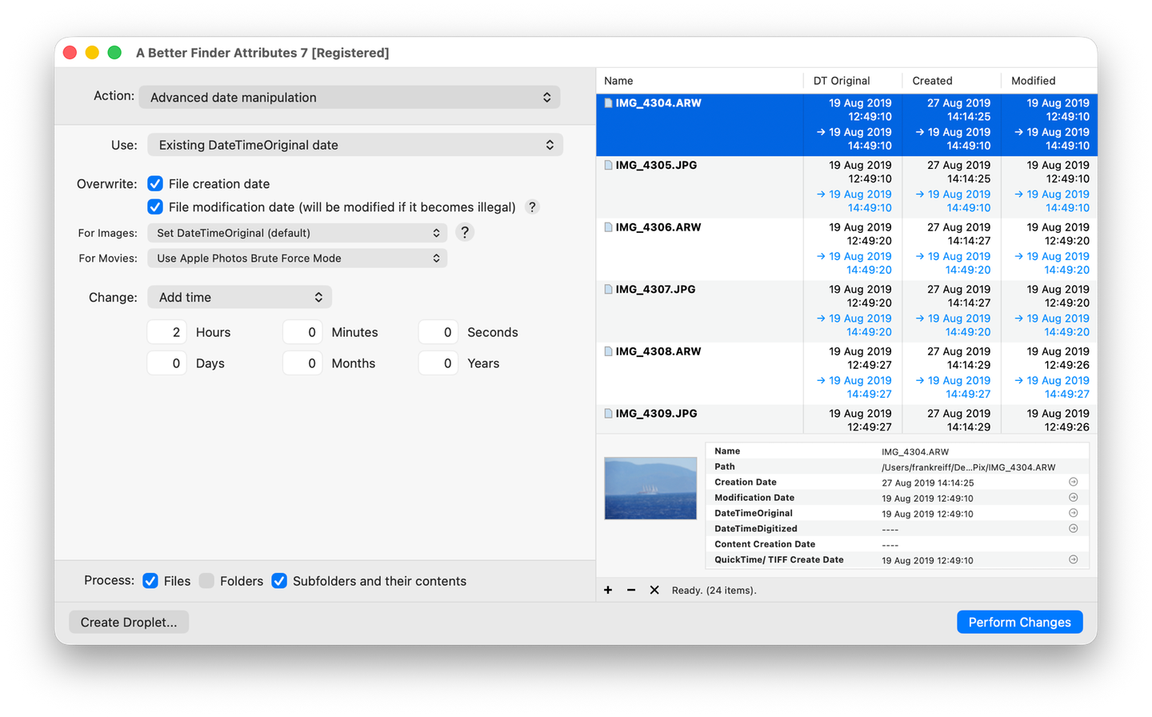Viewport: 1152px width, 717px height.
Task: Click the Years input field
Action: [438, 363]
